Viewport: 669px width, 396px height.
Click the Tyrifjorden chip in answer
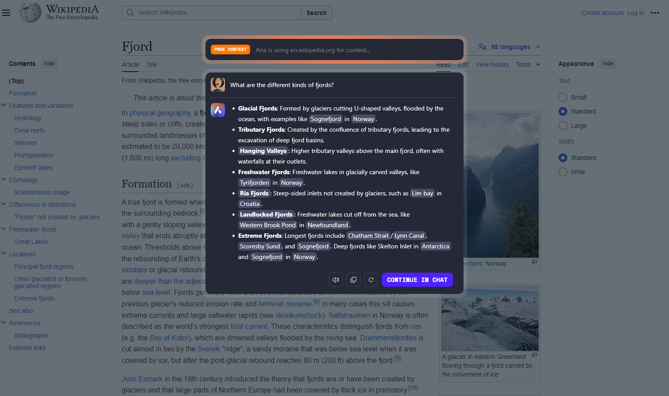click(x=254, y=183)
